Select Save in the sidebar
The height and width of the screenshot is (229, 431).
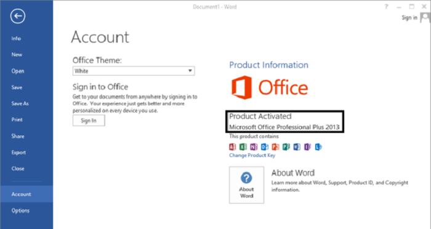pyautogui.click(x=17, y=87)
